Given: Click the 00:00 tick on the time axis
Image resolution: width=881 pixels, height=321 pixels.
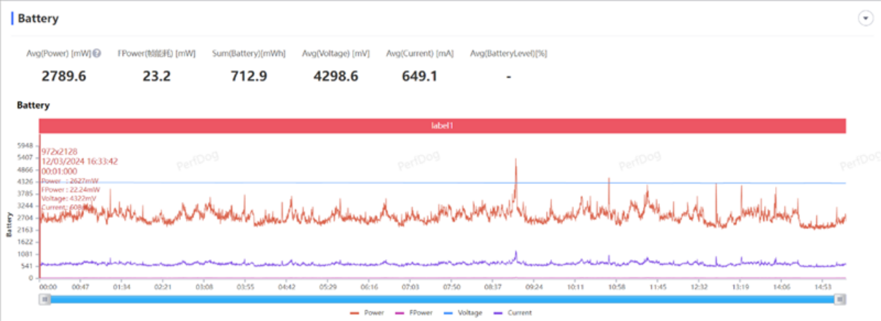Looking at the screenshot, I should tap(48, 287).
